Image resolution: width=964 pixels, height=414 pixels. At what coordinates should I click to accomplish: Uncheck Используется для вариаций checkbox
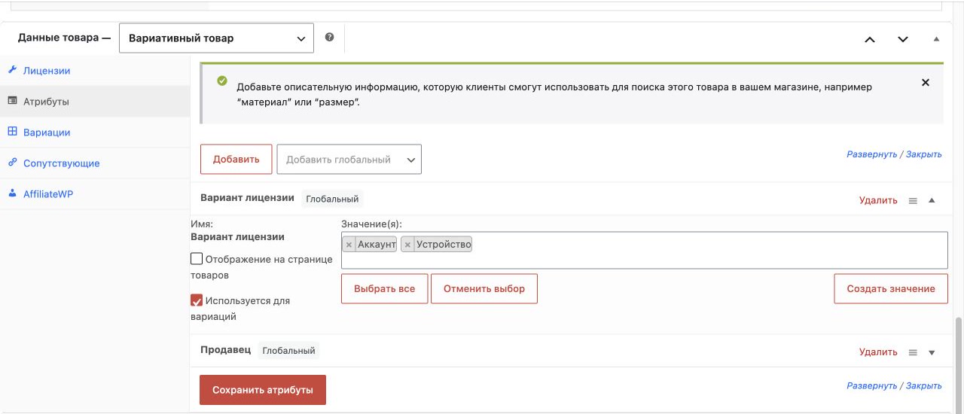click(x=197, y=300)
